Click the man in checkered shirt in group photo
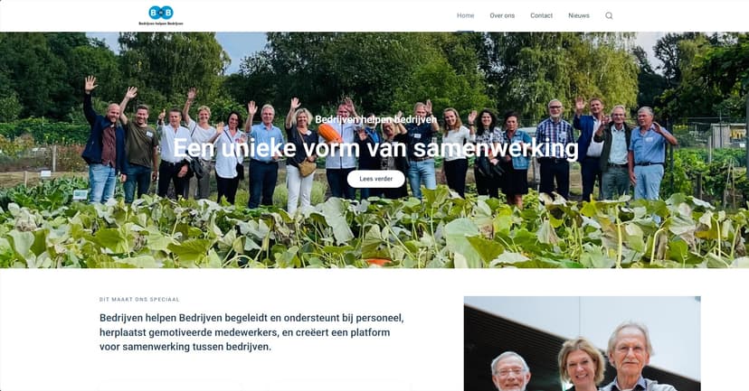 555,148
